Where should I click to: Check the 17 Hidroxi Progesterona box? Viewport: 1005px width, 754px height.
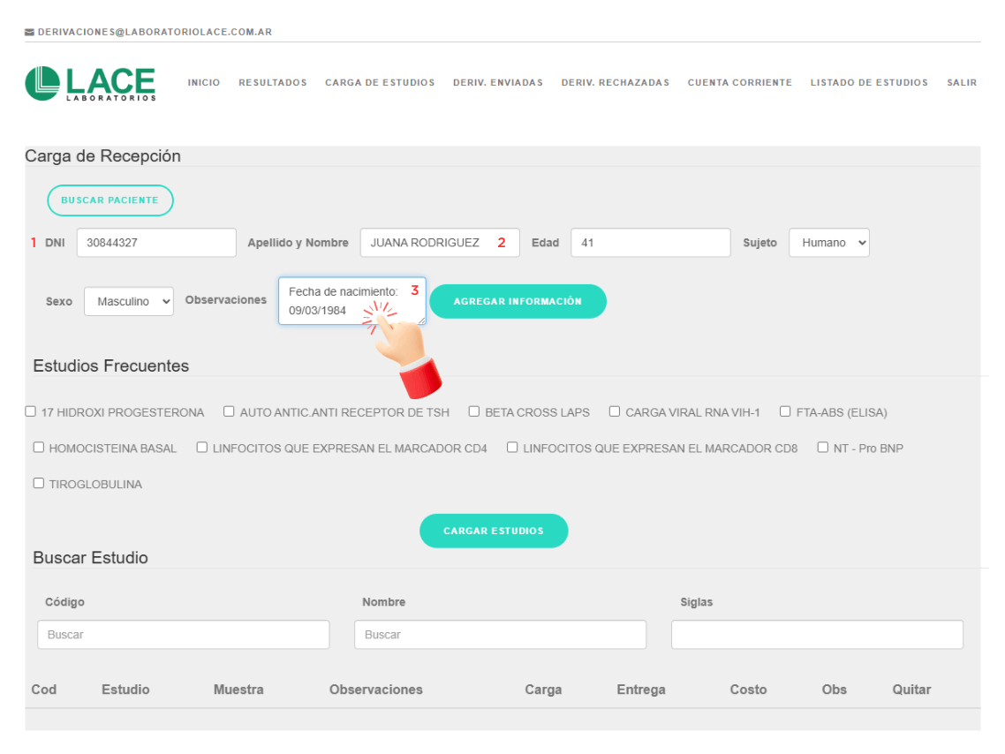point(31,411)
